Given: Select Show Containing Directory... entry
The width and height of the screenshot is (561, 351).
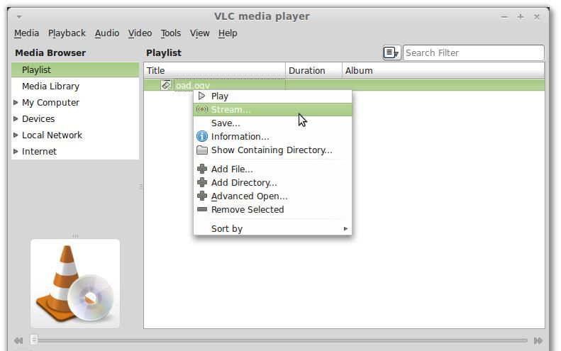Looking at the screenshot, I should pos(272,150).
